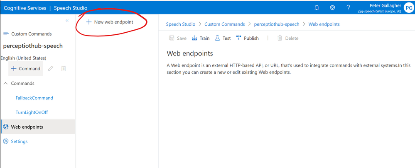Click the Cognitive Services header title
Viewport: 415px width, 168px height.
point(25,8)
